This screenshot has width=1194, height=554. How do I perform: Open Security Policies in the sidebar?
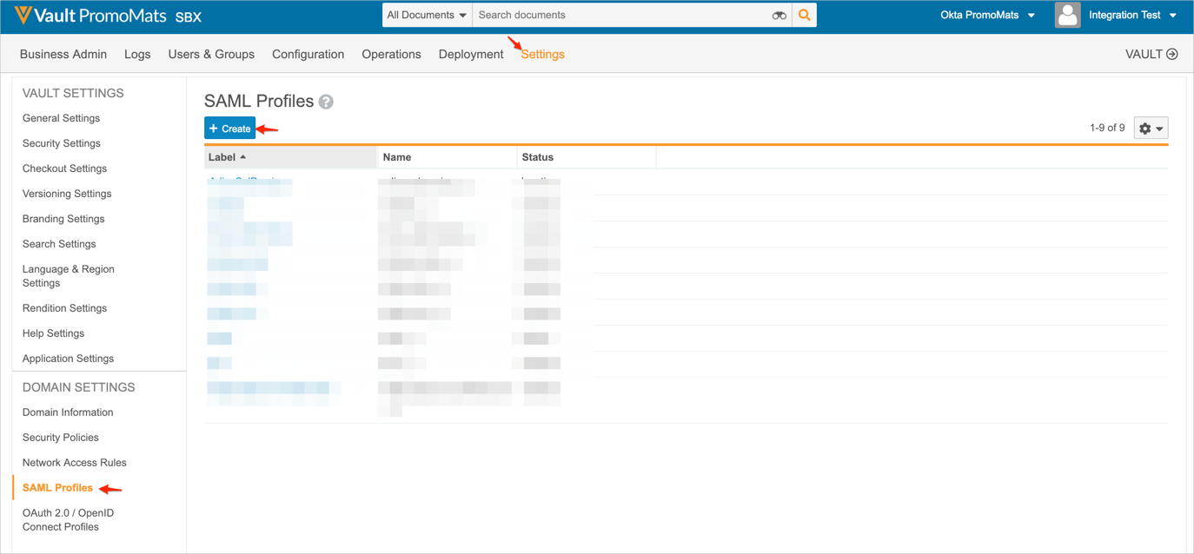click(x=61, y=438)
